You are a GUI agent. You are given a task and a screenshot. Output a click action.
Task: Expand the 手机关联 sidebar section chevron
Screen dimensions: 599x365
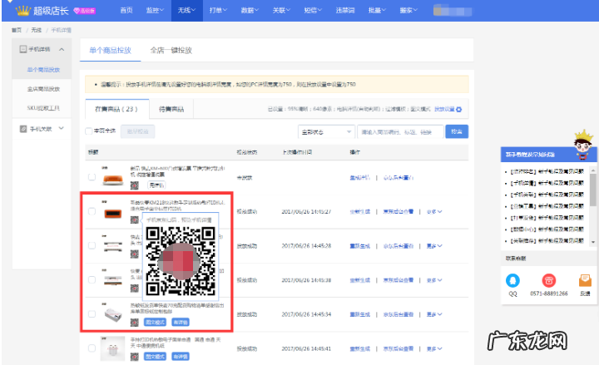[61, 129]
